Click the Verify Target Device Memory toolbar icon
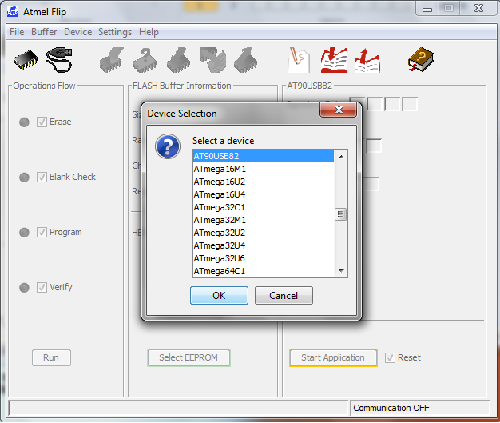 pos(213,60)
